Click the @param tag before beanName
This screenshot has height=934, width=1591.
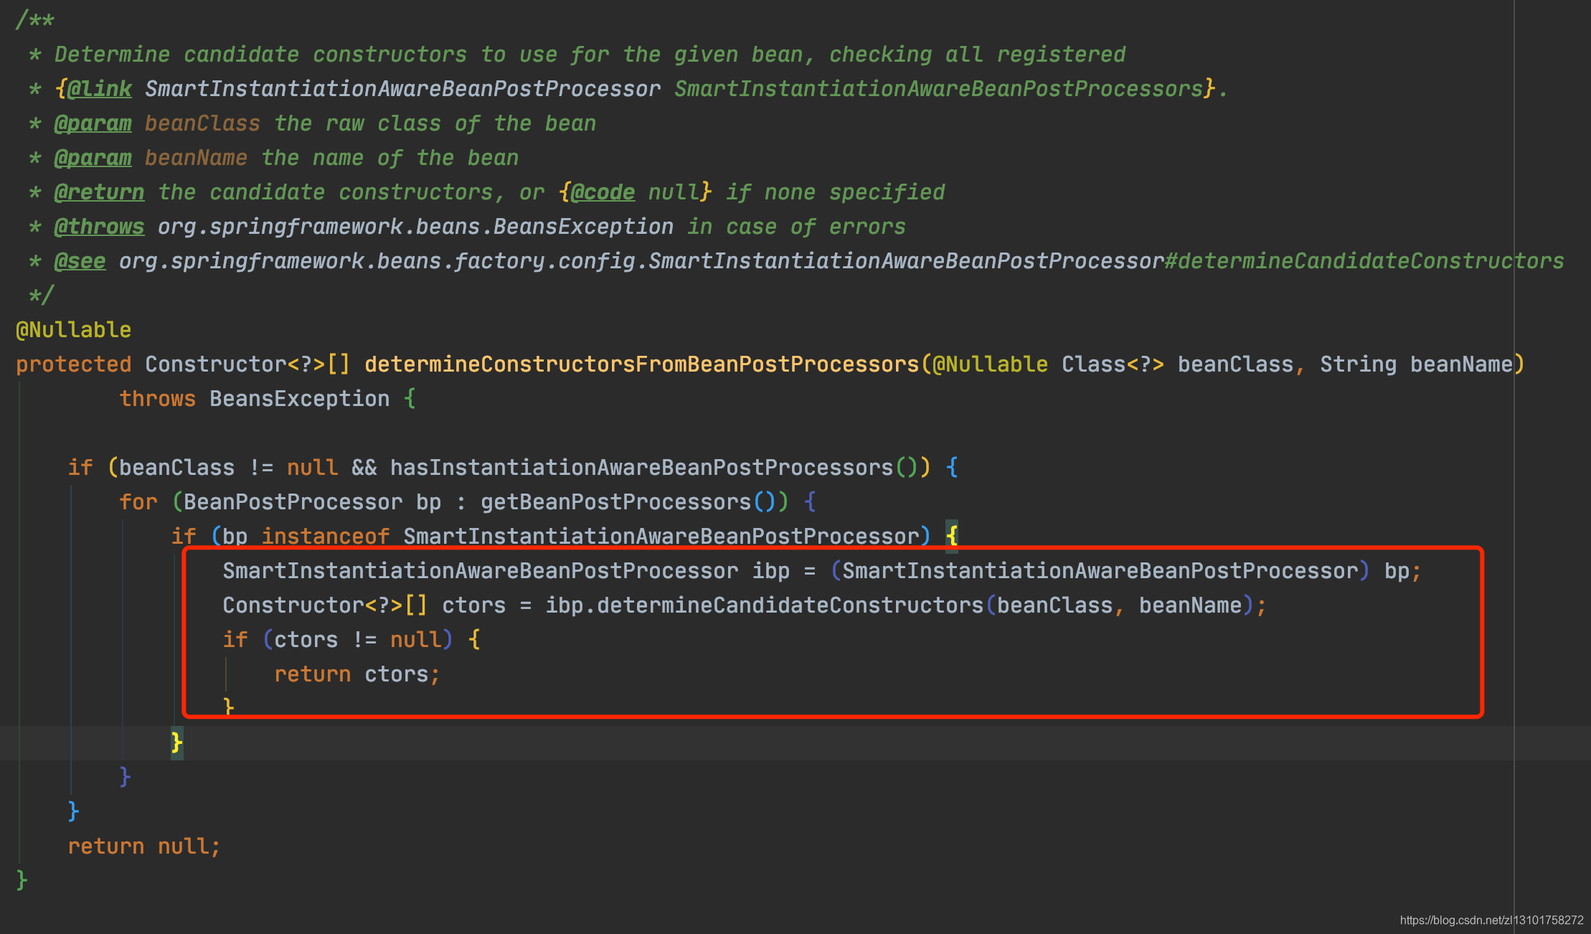(93, 158)
